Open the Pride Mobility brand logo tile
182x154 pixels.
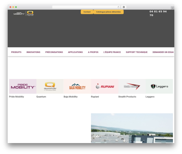point(23,86)
